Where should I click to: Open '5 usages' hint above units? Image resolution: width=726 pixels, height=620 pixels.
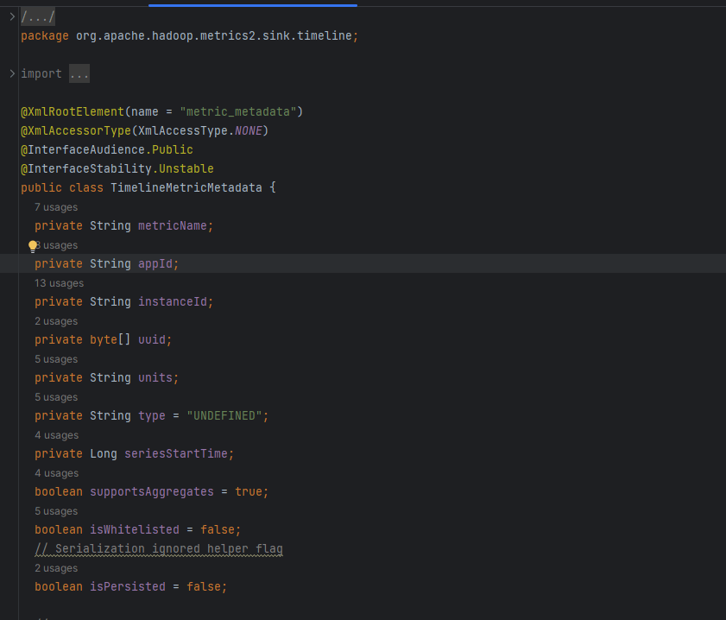(56, 359)
